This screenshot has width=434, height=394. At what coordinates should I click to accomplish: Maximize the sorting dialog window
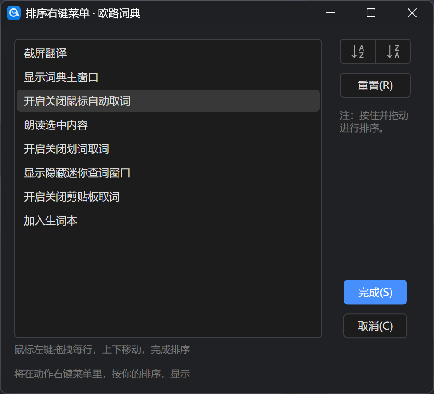coord(371,13)
